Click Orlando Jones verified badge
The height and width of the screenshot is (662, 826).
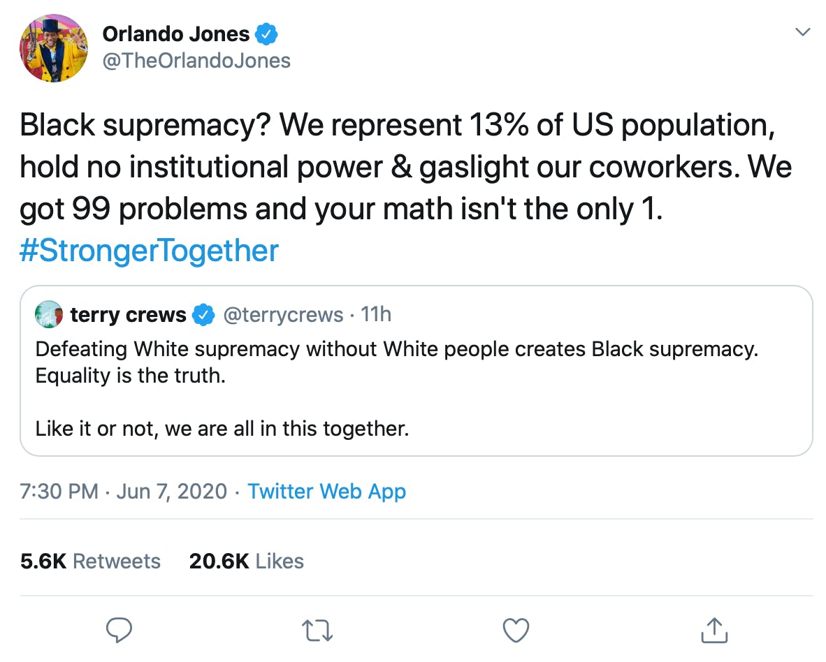[x=266, y=34]
